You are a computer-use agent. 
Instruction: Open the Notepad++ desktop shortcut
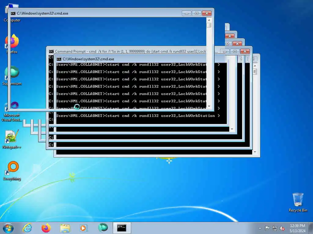point(12,139)
